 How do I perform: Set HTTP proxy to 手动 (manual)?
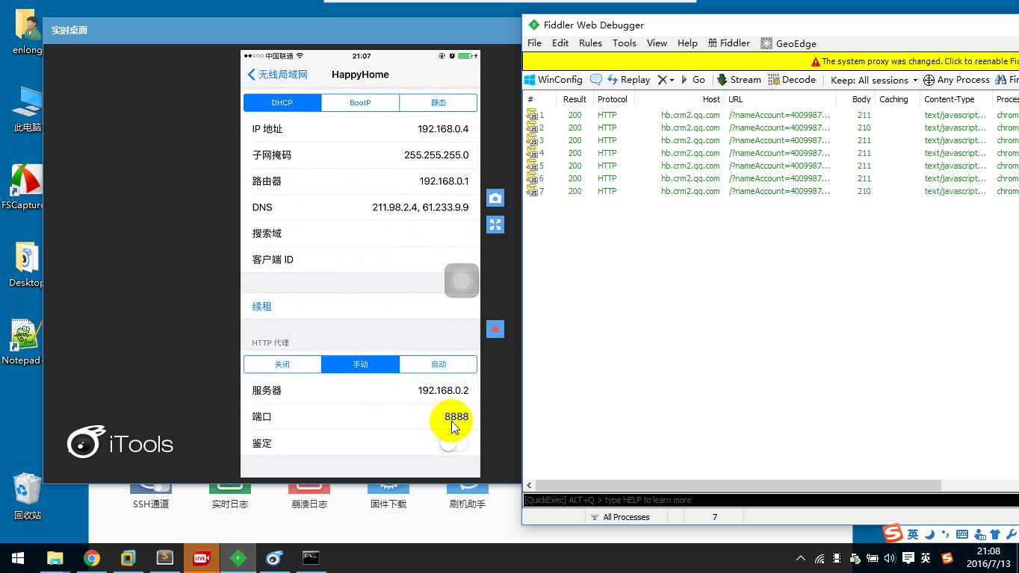point(360,364)
